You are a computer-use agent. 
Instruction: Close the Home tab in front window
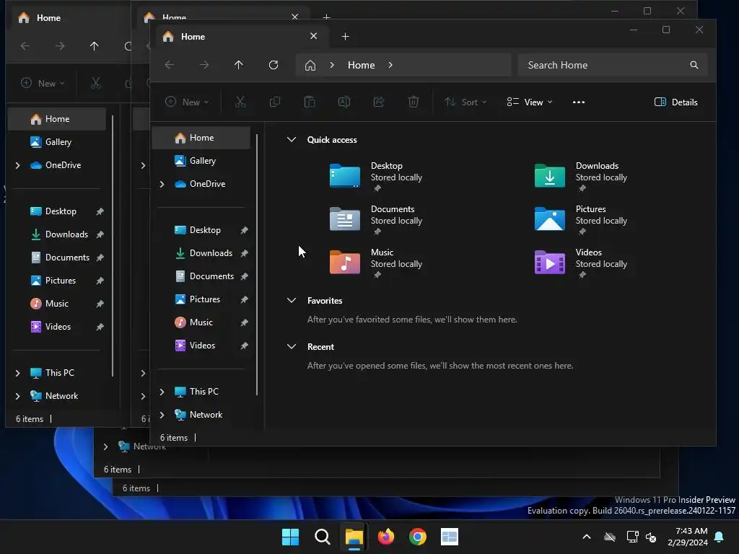point(313,36)
